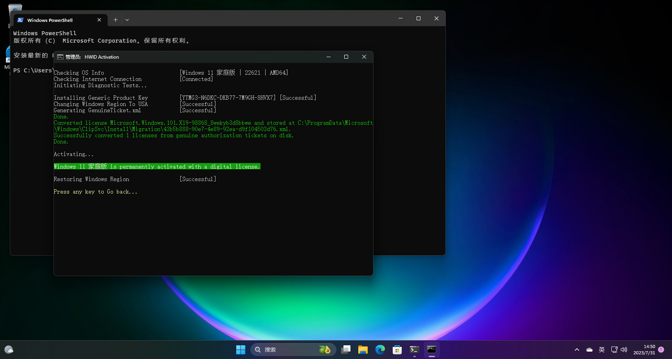Image resolution: width=672 pixels, height=359 pixels.
Task: Open network quick settings from the tray
Action: [x=614, y=350]
